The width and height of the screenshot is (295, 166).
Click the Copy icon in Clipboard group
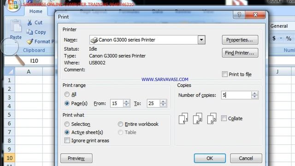tap(29, 32)
